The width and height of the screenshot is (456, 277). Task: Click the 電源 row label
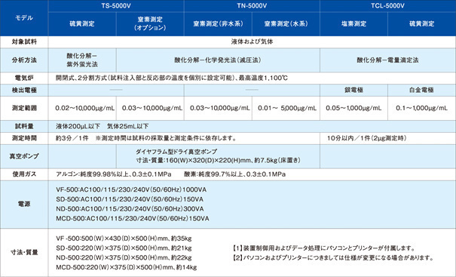coord(24,205)
